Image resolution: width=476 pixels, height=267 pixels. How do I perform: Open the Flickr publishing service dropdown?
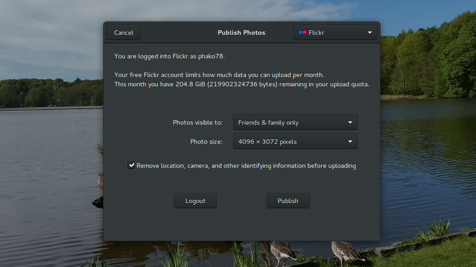click(335, 32)
